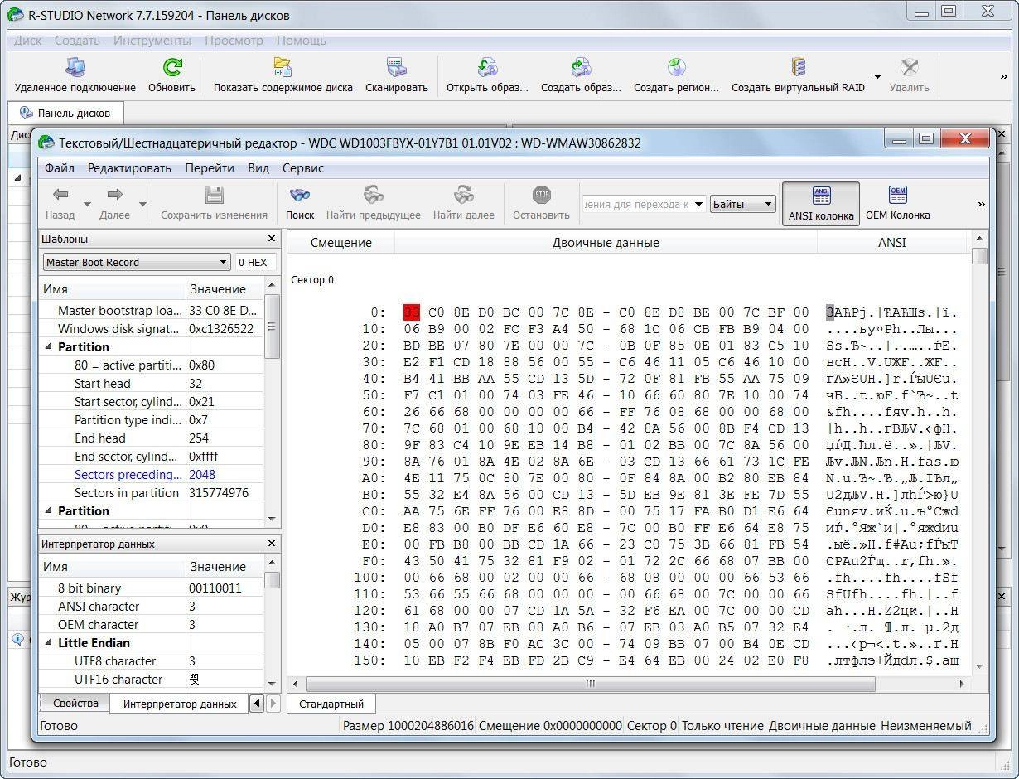This screenshot has width=1019, height=779.
Task: Select the highlighted byte 33 at offset 0
Action: pos(412,312)
